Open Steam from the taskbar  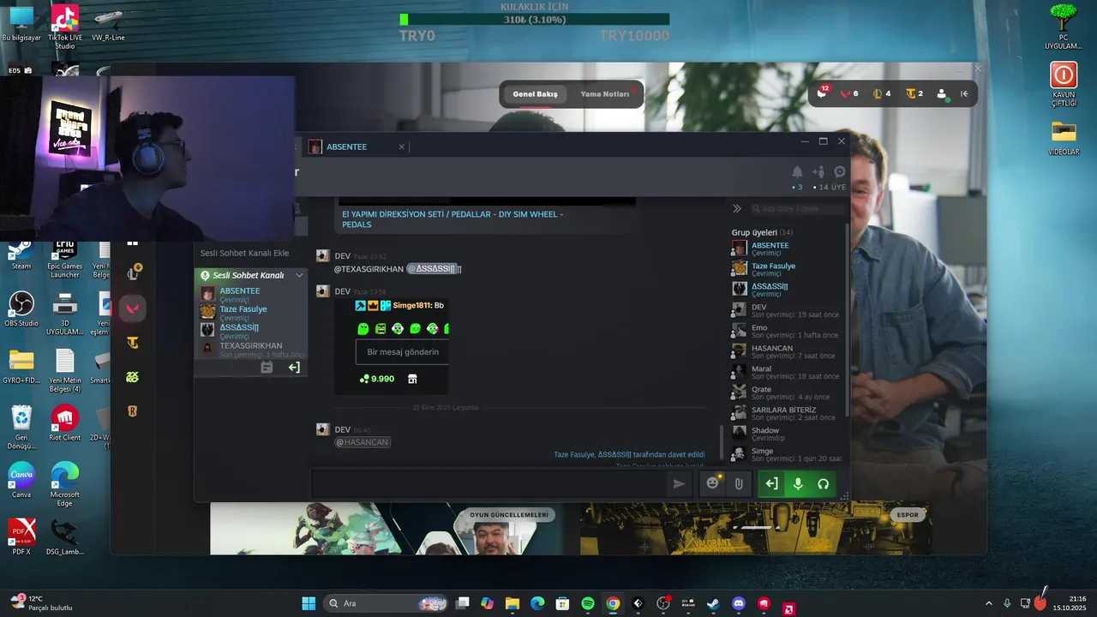(x=713, y=603)
